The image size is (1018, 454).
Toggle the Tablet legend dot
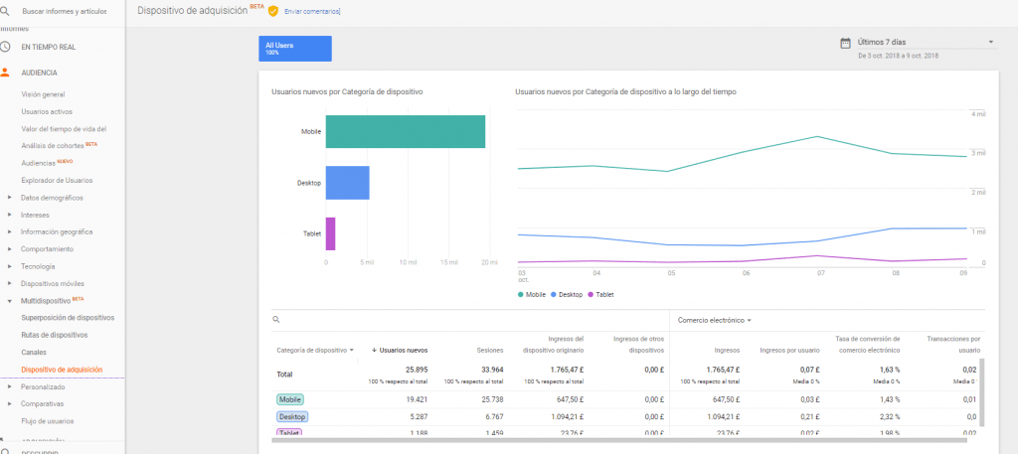click(x=591, y=294)
